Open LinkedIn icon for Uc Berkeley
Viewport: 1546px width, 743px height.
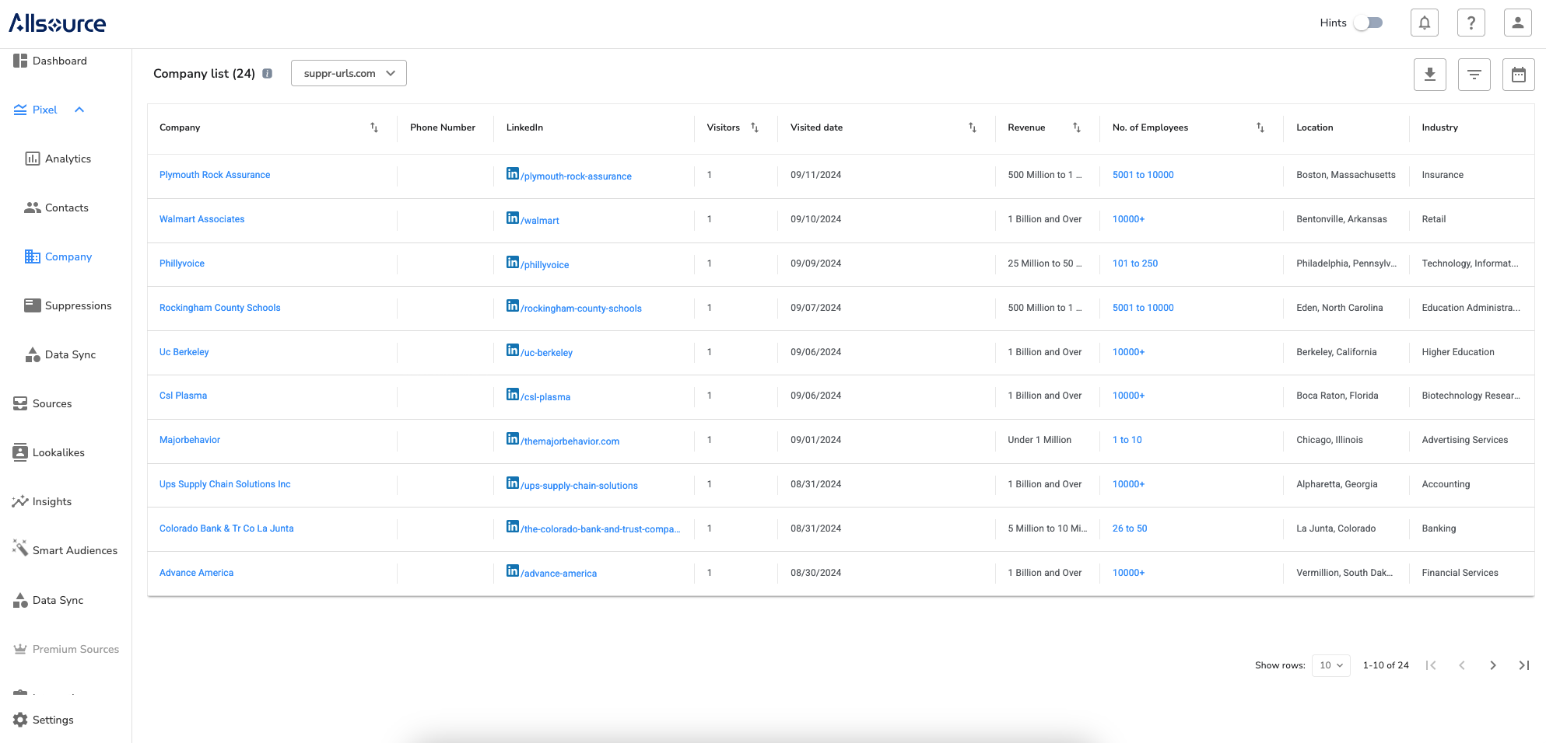513,351
